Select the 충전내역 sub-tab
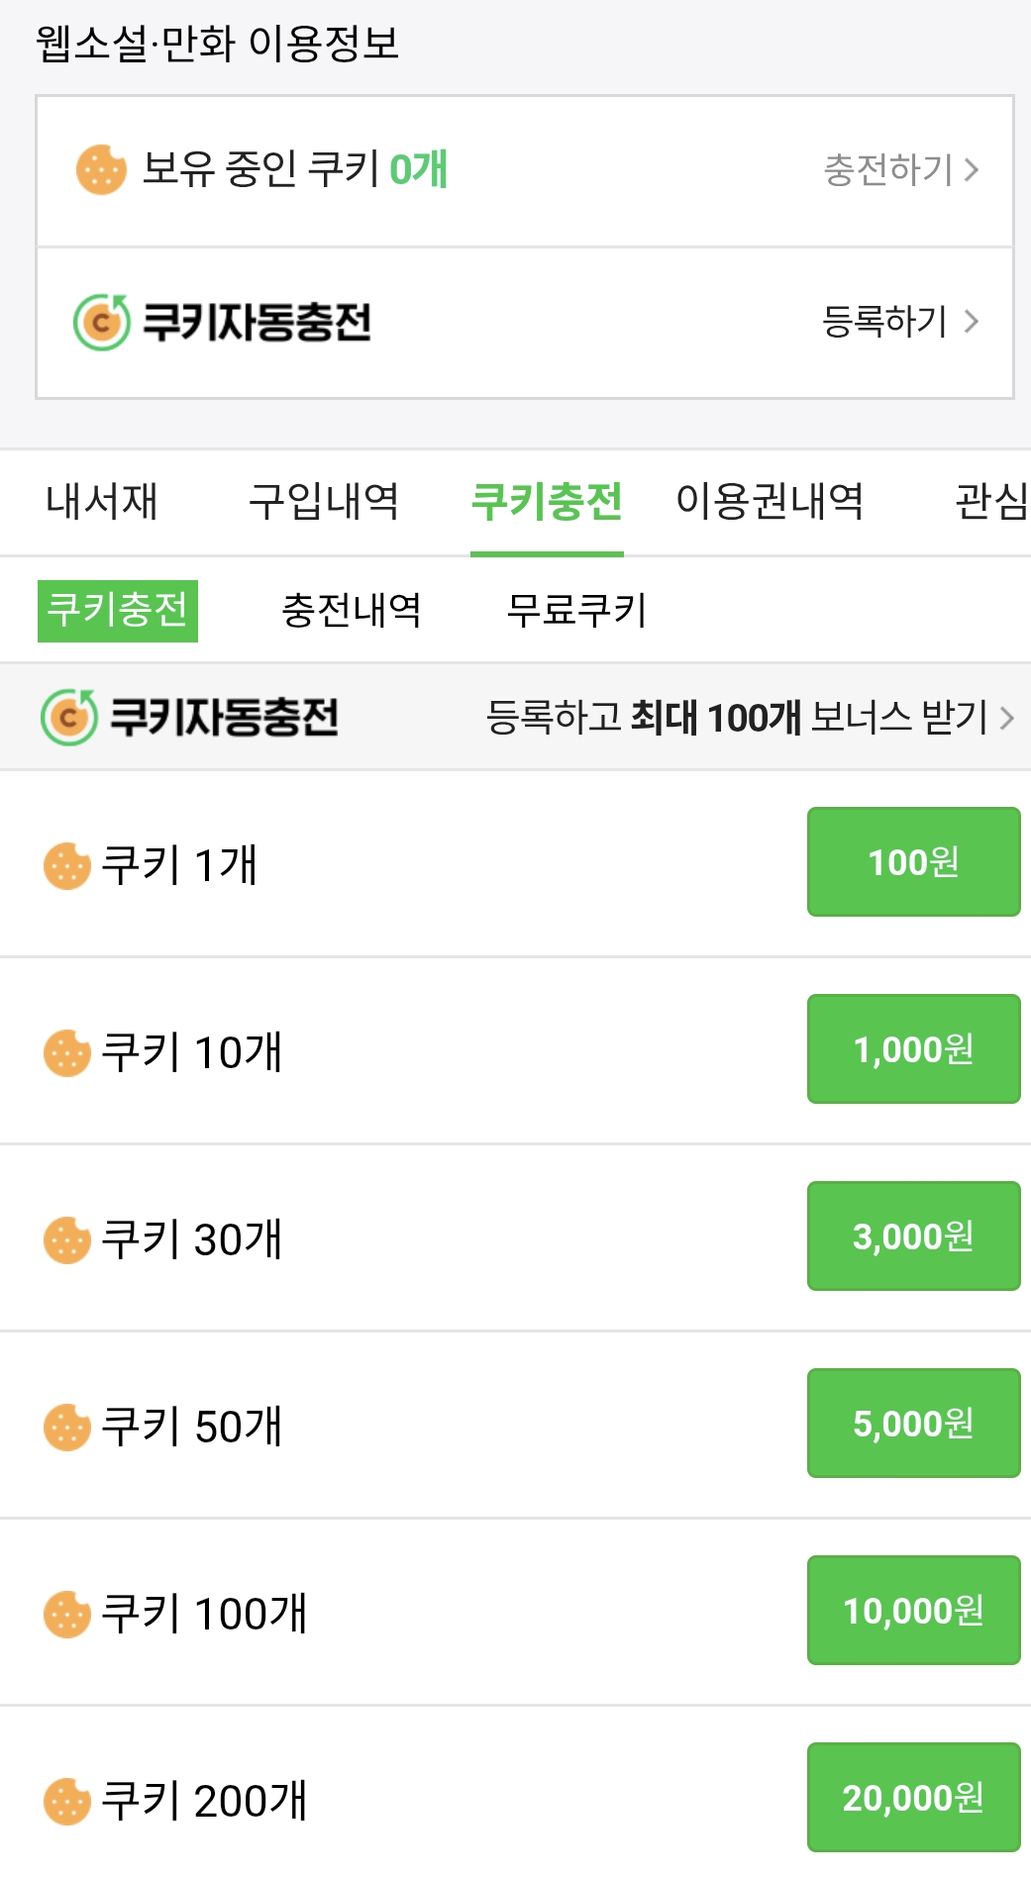Image resolution: width=1031 pixels, height=1877 pixels. 352,611
